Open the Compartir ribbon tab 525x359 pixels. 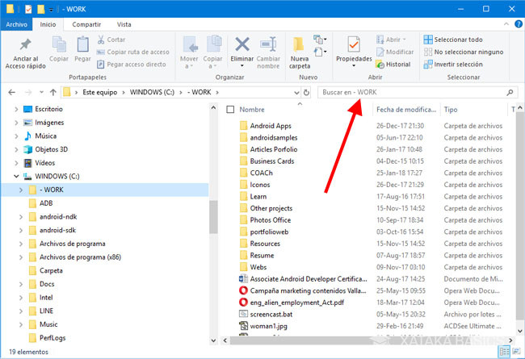tap(86, 25)
